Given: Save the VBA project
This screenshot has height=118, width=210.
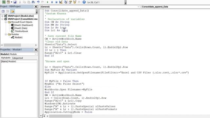Looking at the screenshot, I should (15, 2).
